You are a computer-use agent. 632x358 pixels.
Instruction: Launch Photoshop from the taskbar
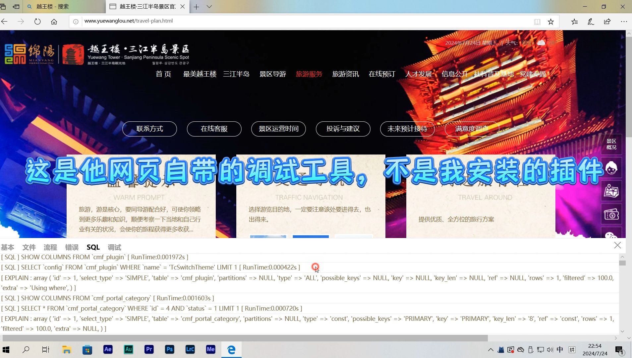[x=170, y=350]
